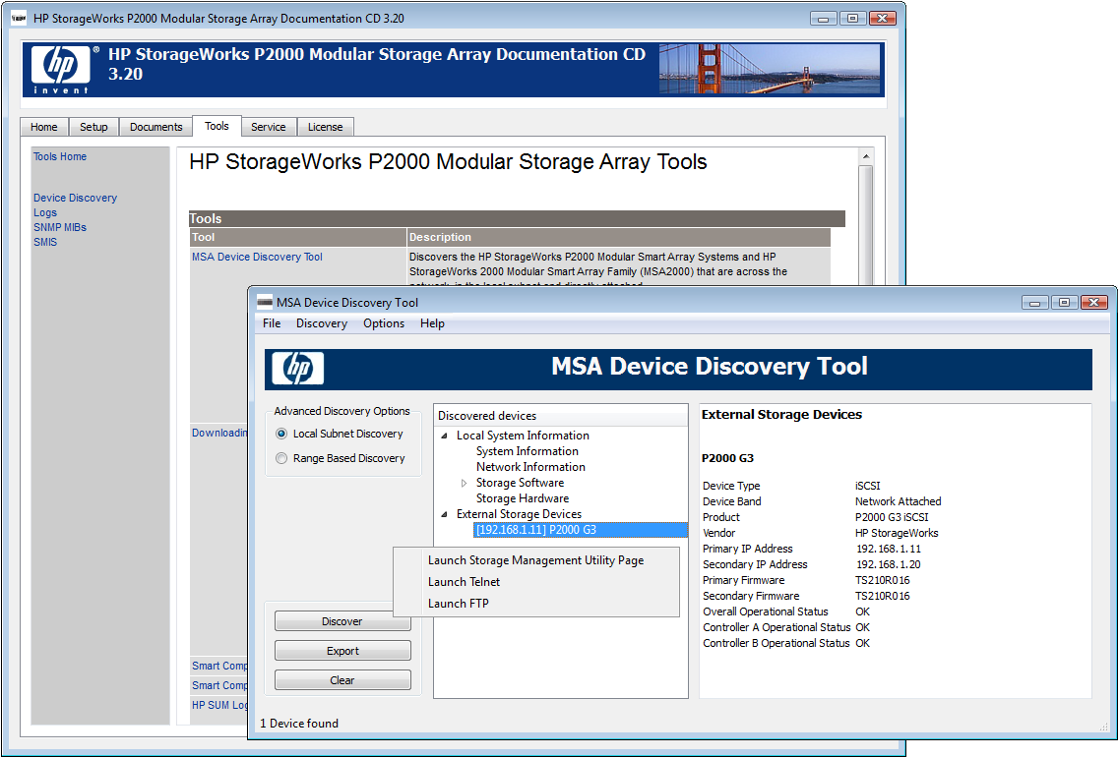
Task: Select Local Subnet Discovery radio button
Action: click(281, 434)
